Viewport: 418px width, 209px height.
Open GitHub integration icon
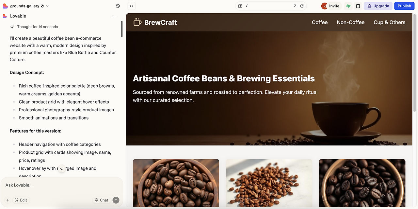click(358, 6)
